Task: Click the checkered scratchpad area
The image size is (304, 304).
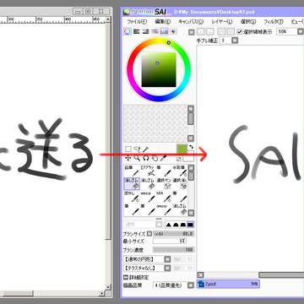Action: 155,123
